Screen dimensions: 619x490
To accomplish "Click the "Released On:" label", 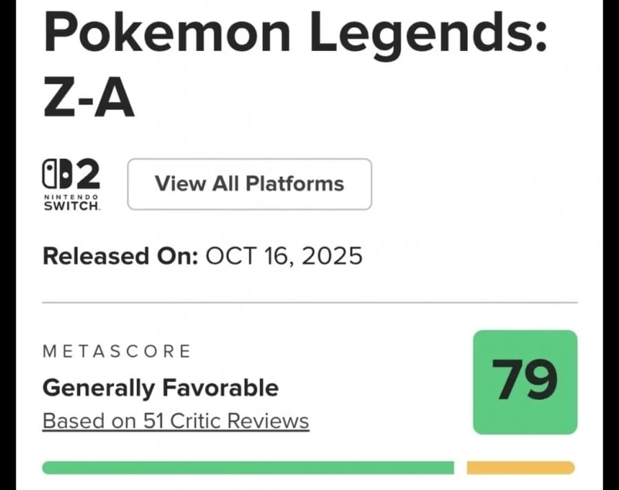I will pyautogui.click(x=120, y=256).
